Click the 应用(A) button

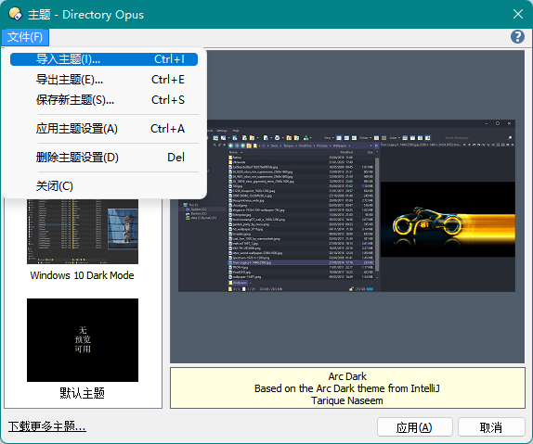pyautogui.click(x=415, y=427)
